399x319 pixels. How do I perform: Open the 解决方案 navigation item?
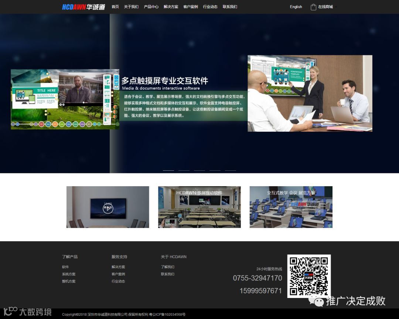point(171,7)
